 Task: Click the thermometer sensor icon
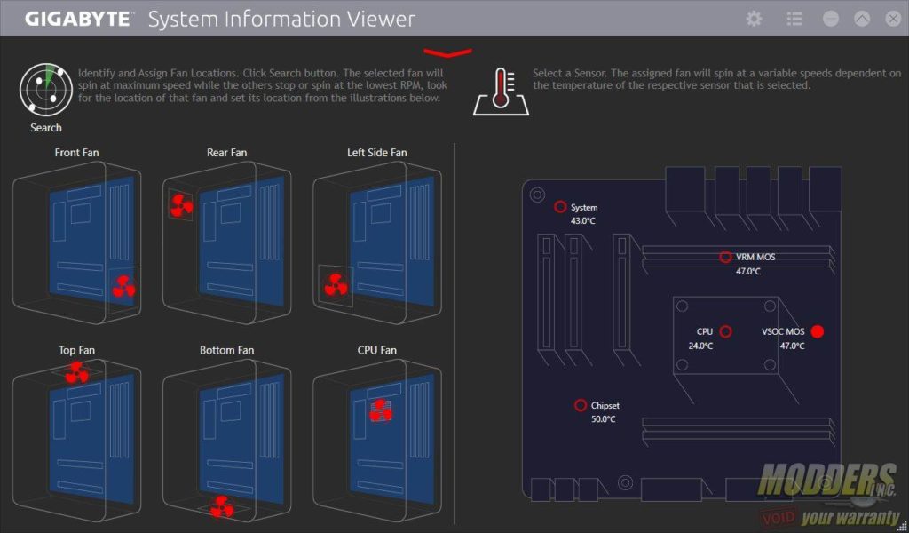point(502,91)
